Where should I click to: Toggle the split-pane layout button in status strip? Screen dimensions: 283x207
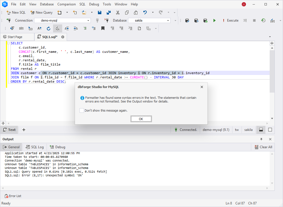[261, 130]
